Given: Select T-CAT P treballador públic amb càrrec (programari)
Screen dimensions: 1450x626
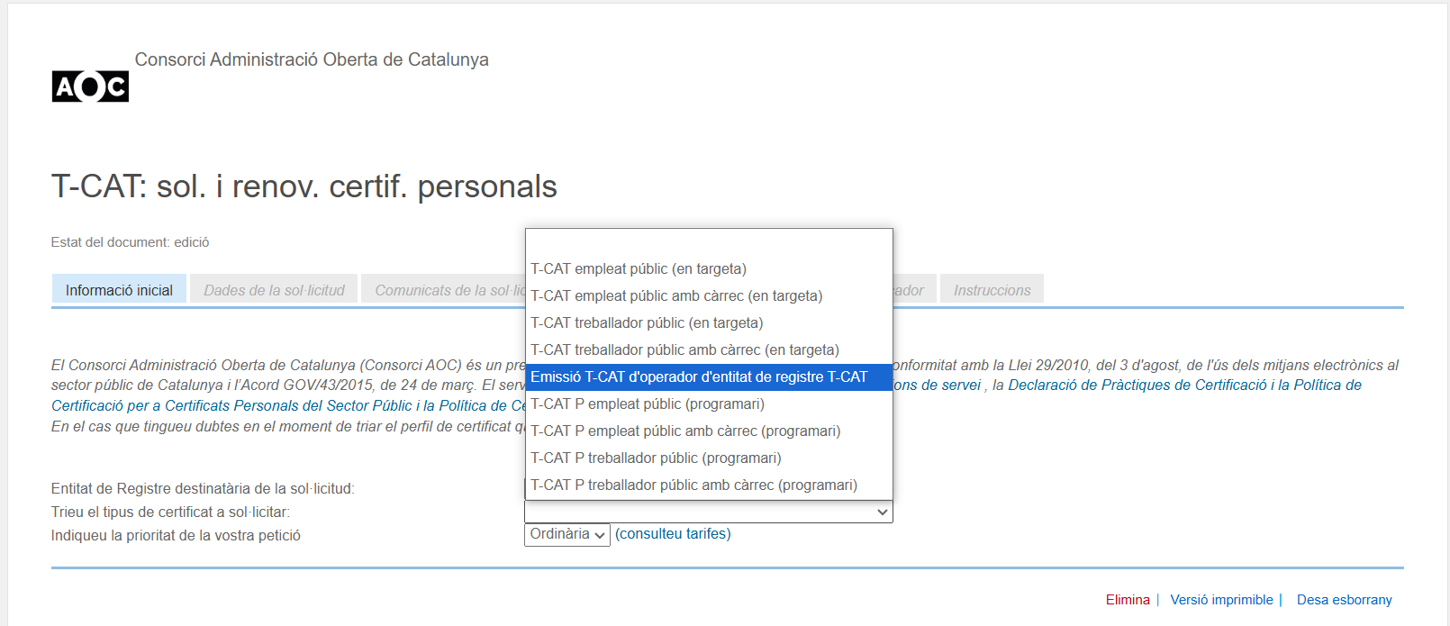Looking at the screenshot, I should point(709,485).
